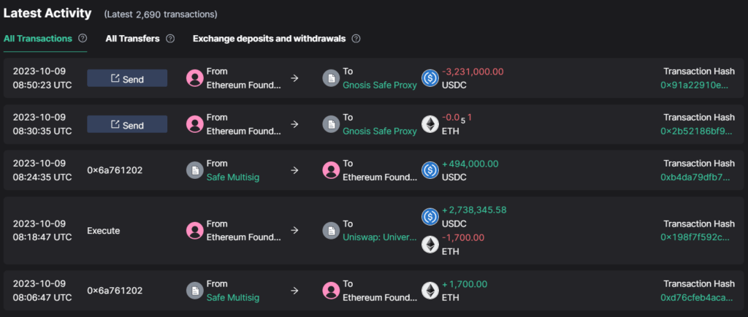Select the All Transactions tab

click(x=38, y=39)
